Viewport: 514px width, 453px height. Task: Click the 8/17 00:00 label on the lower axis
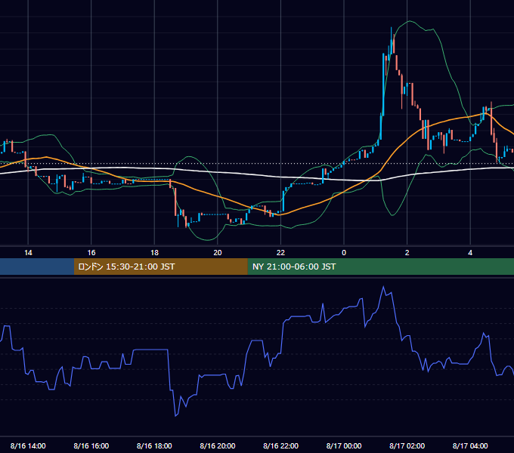(344, 445)
